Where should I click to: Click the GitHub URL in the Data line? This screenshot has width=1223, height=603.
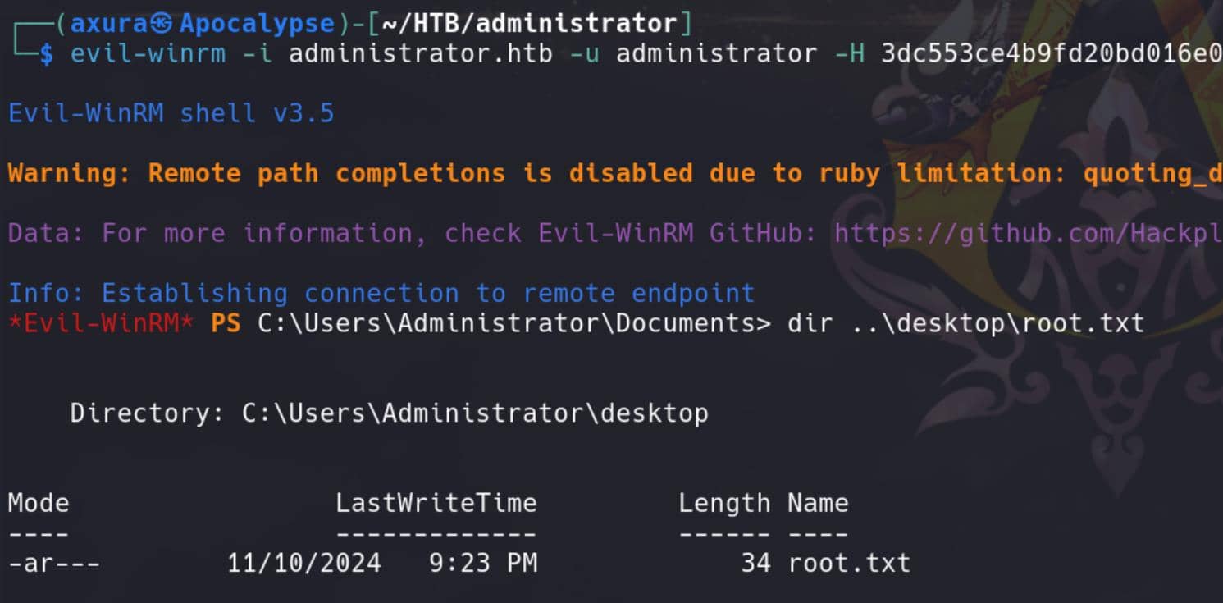[1029, 234]
